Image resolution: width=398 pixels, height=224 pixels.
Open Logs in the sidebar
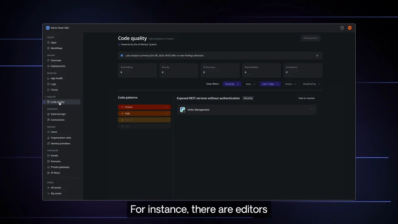coord(53,84)
